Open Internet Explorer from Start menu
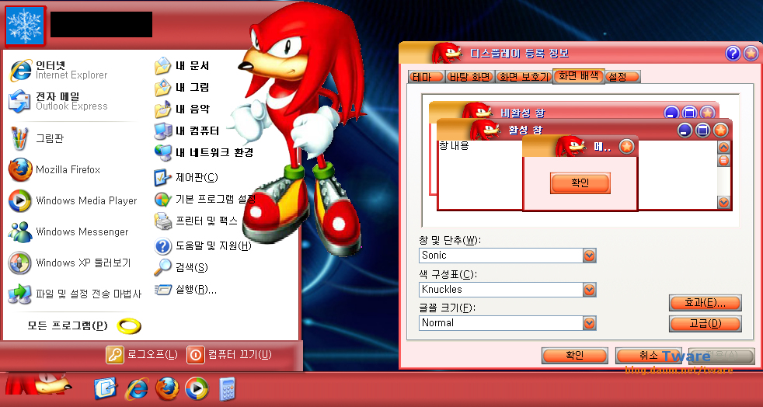Image resolution: width=763 pixels, height=407 pixels. coord(58,70)
